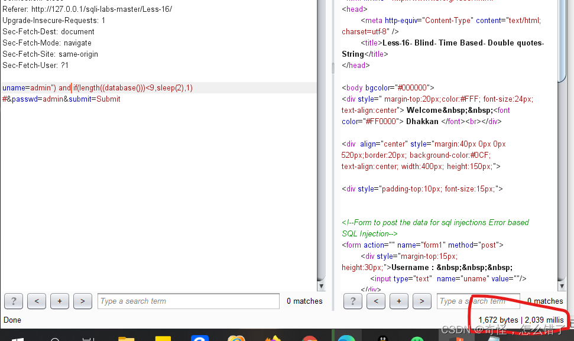The width and height of the screenshot is (574, 341).
Task: Click the request pane 0 matches label
Action: click(x=304, y=301)
